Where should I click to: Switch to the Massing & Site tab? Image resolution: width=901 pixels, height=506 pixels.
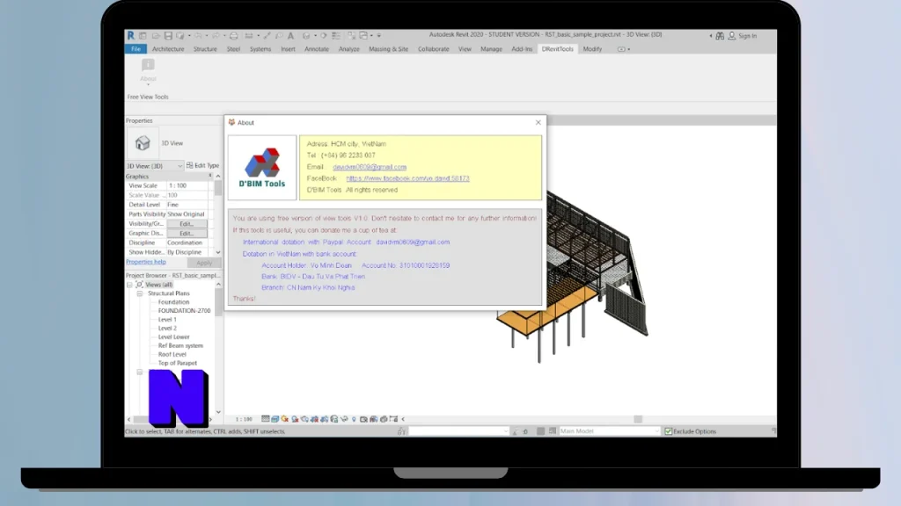pyautogui.click(x=388, y=49)
